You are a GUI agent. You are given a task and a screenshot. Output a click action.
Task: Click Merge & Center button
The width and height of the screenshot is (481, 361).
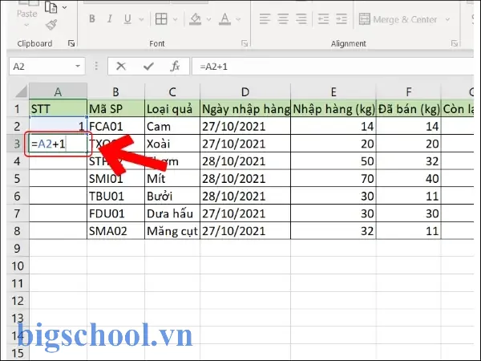(398, 19)
